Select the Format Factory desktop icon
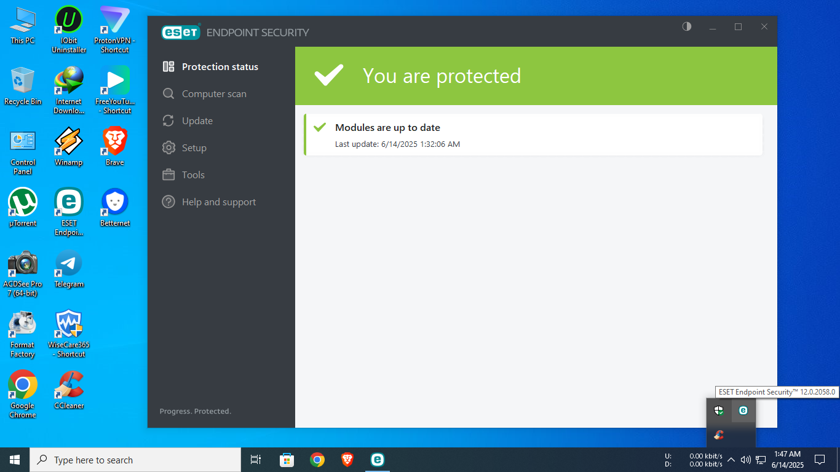840x472 pixels. click(x=23, y=334)
